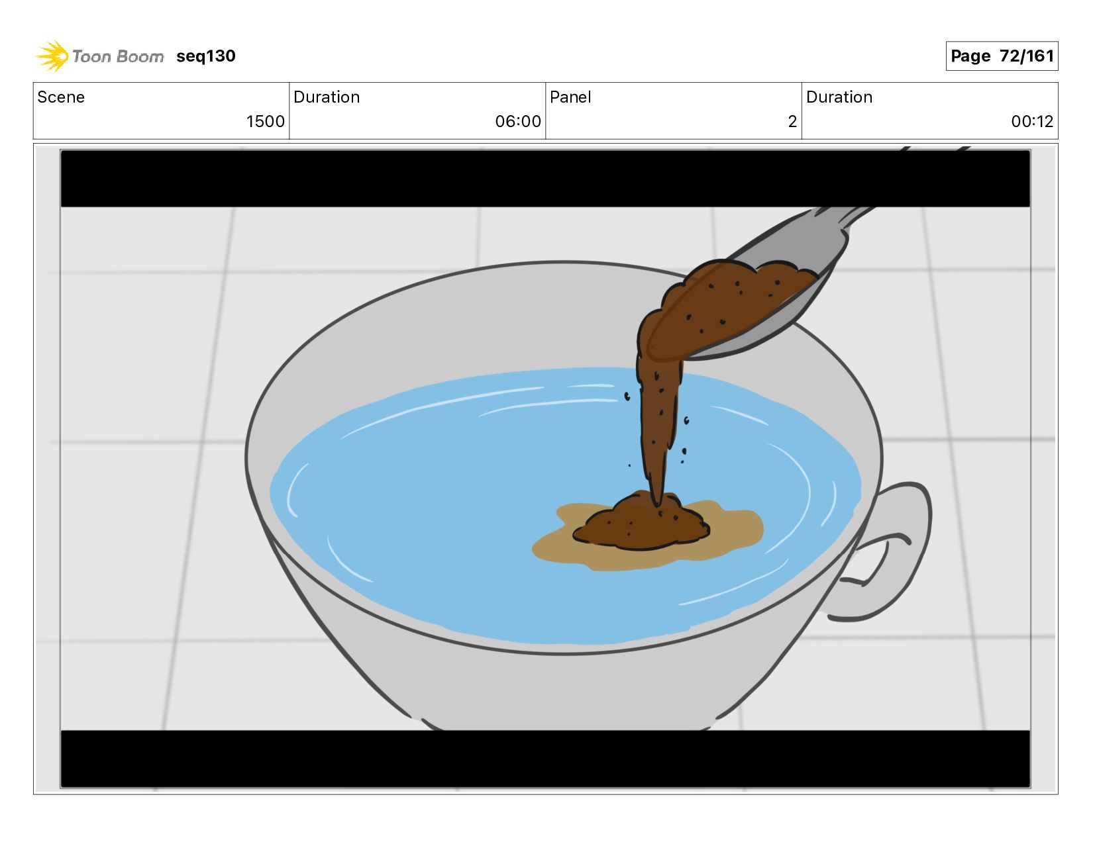Select scene duration value 06:00
The image size is (1093, 844).
(518, 122)
